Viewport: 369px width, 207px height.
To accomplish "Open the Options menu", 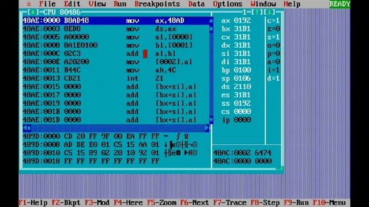I will click(228, 4).
